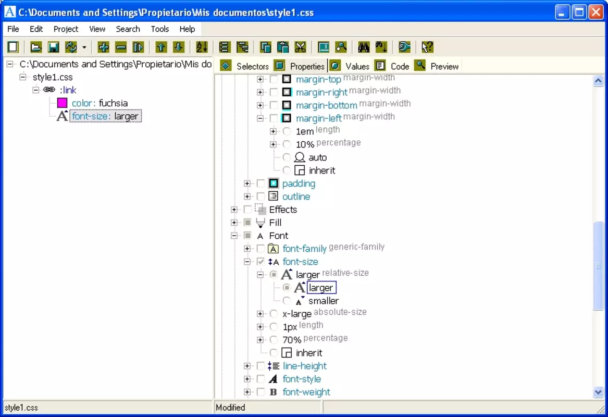608x417 pixels.
Task: Open the Project menu
Action: pyautogui.click(x=66, y=29)
